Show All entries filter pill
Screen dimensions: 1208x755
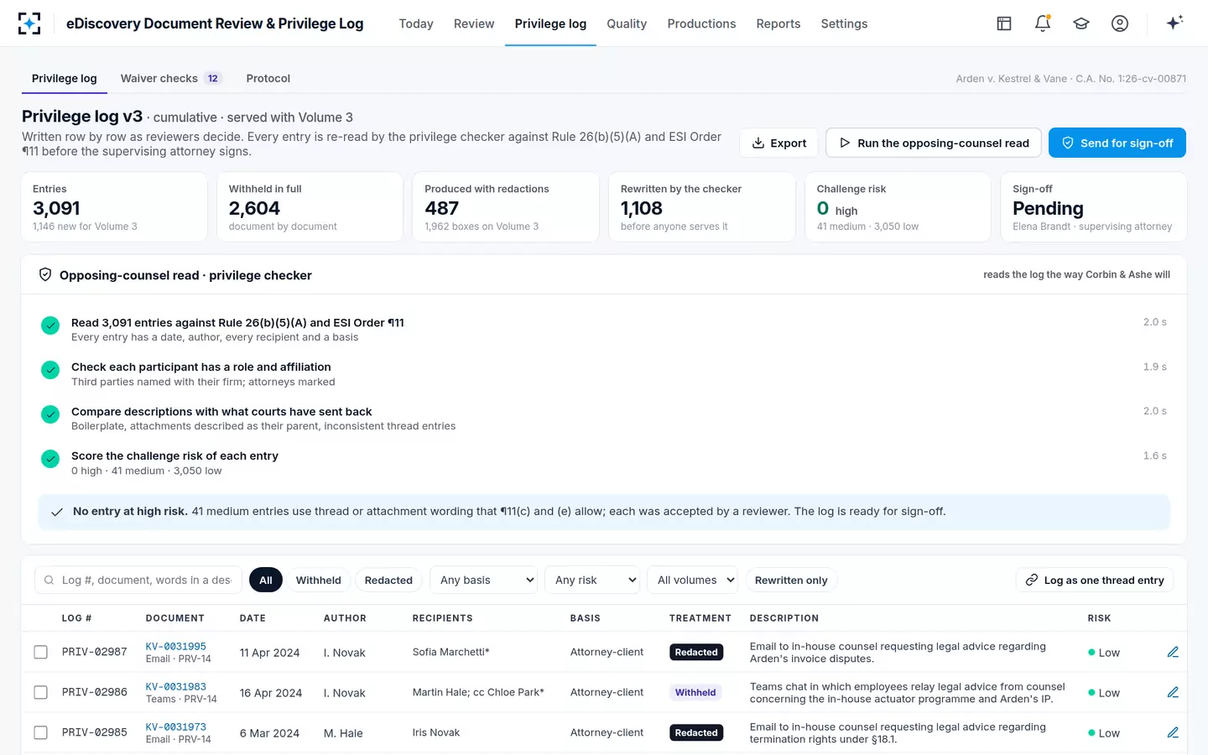coord(266,580)
